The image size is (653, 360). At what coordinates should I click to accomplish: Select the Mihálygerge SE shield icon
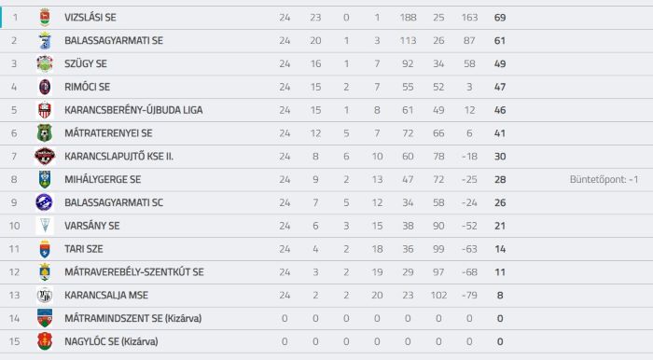45,179
